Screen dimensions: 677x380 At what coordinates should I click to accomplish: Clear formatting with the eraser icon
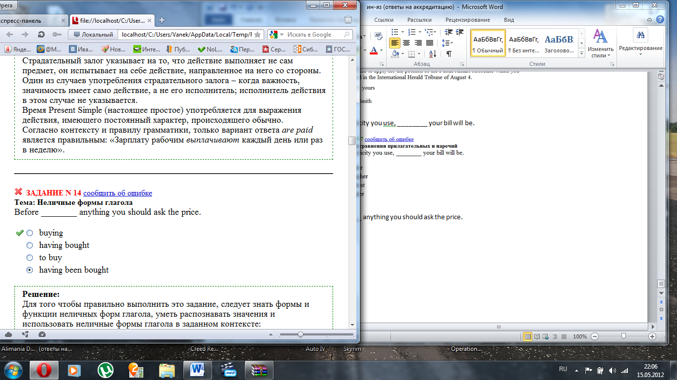[x=379, y=36]
